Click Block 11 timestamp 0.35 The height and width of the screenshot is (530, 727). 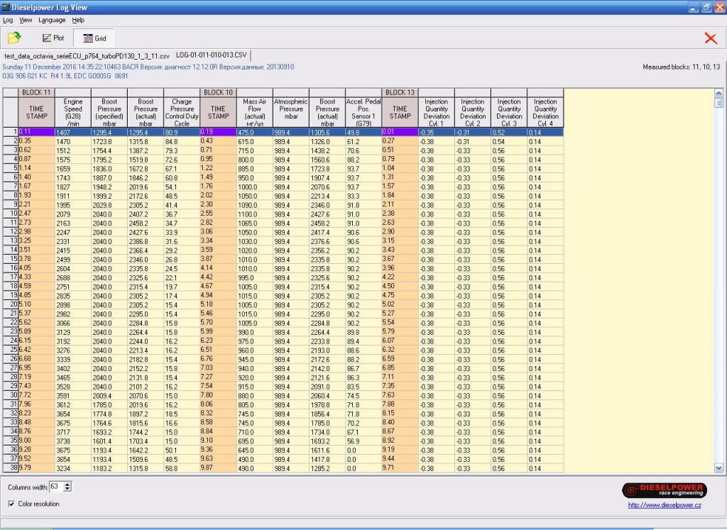(36, 141)
